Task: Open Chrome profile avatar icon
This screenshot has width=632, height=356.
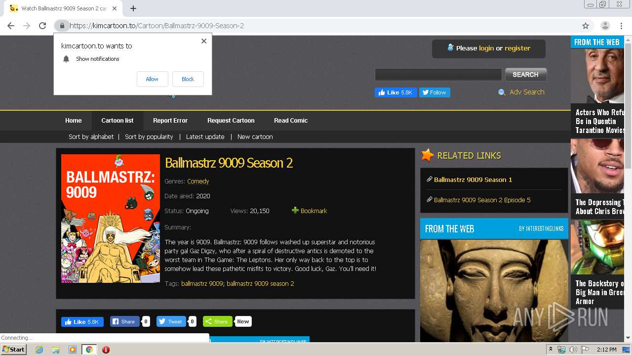Action: coord(605,26)
